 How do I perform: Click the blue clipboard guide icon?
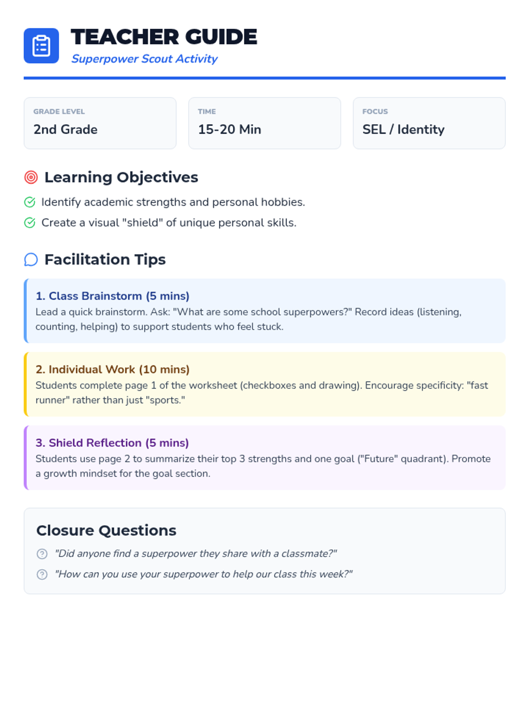pos(41,46)
